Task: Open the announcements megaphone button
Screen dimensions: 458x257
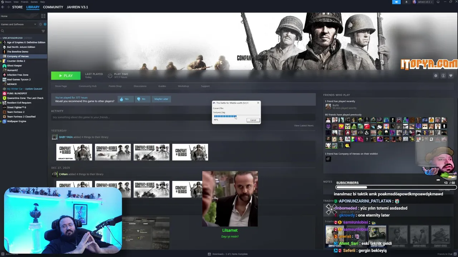Action: click(396, 2)
